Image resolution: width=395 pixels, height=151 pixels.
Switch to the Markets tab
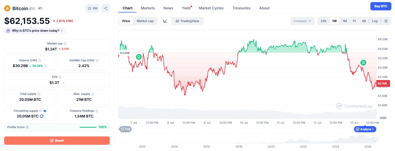[148, 8]
